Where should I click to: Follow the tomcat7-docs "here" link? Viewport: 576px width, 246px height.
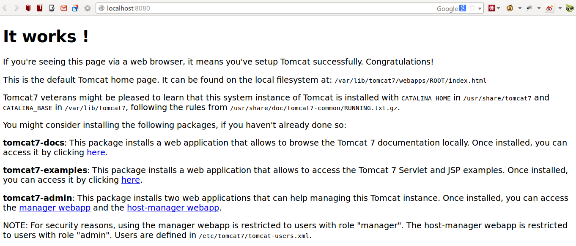point(96,152)
